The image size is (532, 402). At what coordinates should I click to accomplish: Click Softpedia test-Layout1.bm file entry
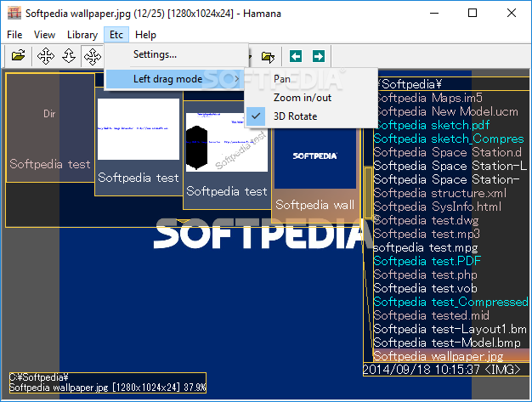[x=450, y=329]
